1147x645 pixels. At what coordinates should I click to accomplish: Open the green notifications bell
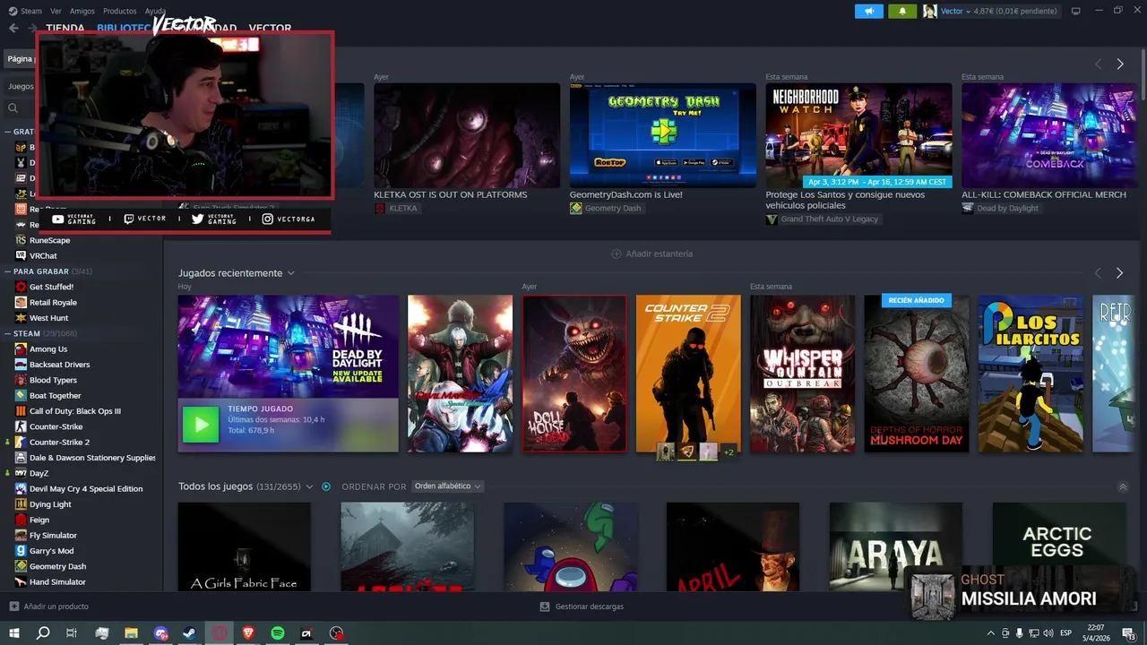point(902,11)
